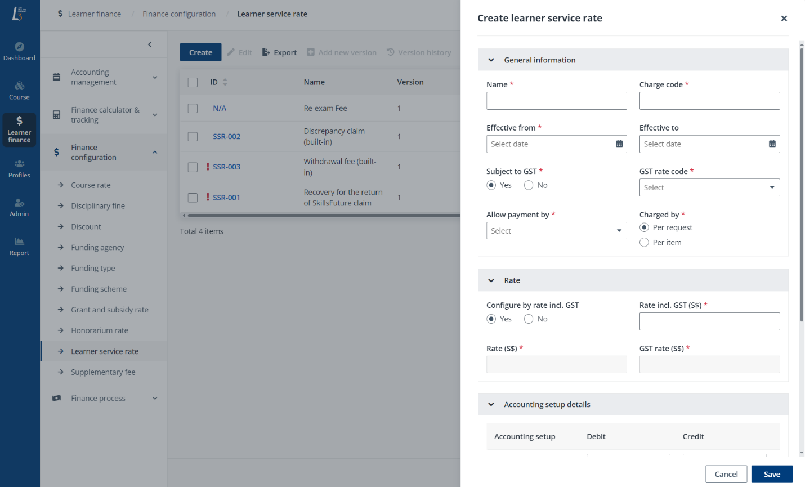Open the Allow payment by dropdown
This screenshot has width=805, height=487.
[556, 230]
